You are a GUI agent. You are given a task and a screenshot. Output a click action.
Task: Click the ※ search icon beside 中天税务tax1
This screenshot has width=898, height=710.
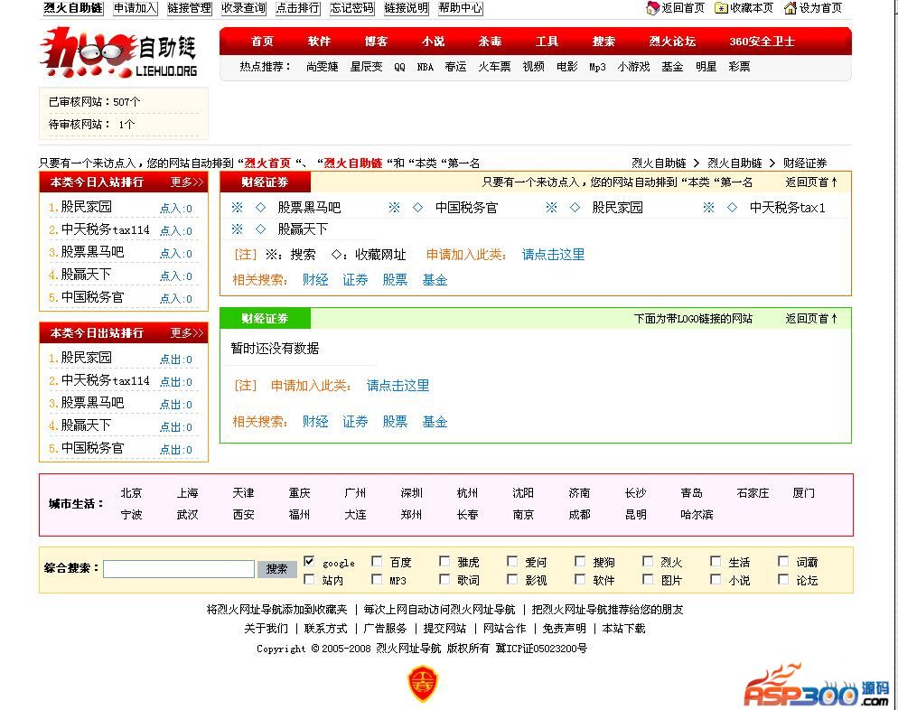[708, 207]
